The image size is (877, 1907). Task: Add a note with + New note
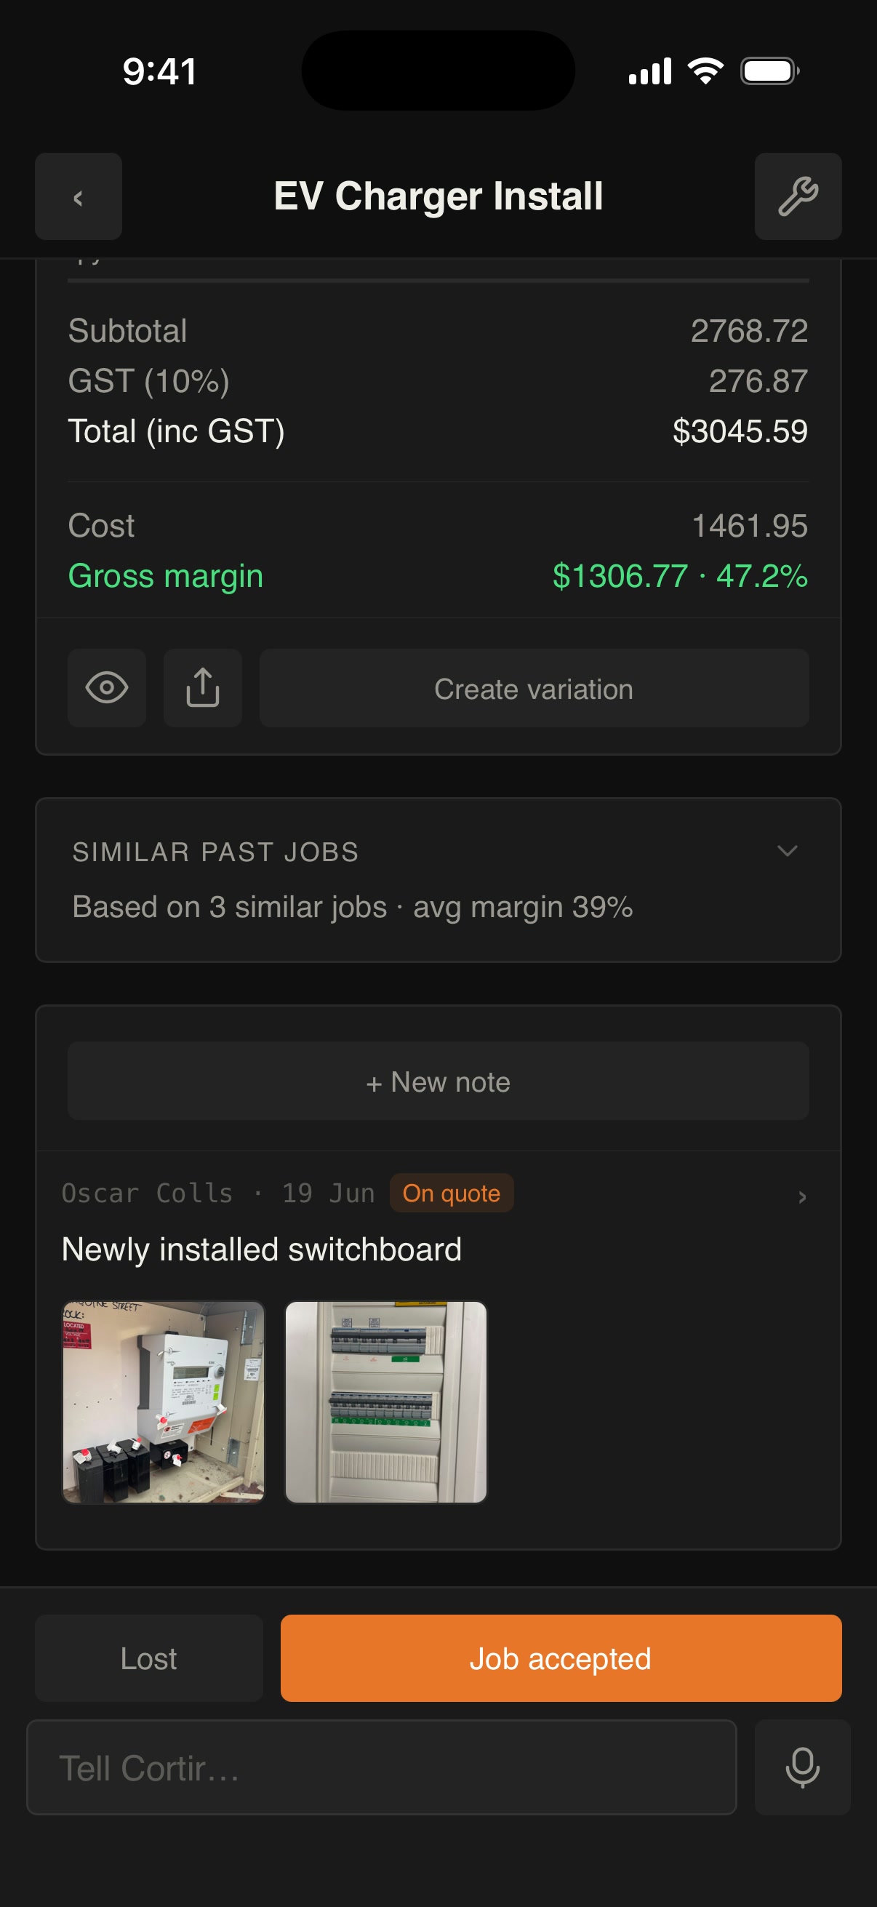point(438,1081)
